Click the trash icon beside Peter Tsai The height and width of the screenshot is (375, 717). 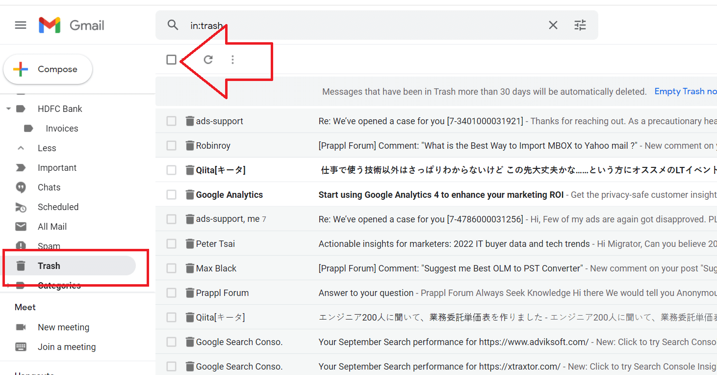tap(190, 243)
